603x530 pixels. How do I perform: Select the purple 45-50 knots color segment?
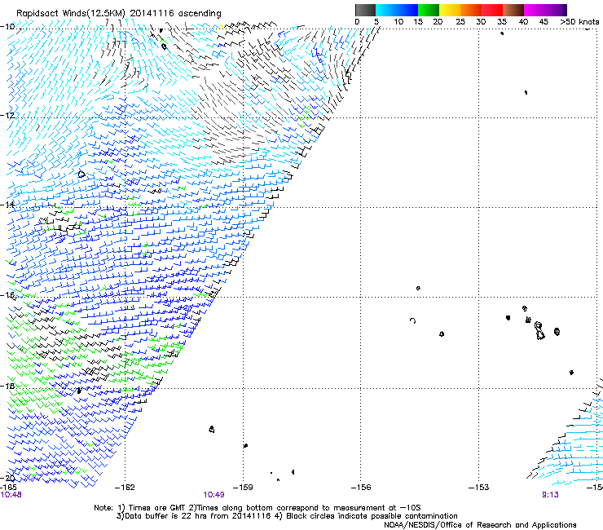click(x=556, y=10)
